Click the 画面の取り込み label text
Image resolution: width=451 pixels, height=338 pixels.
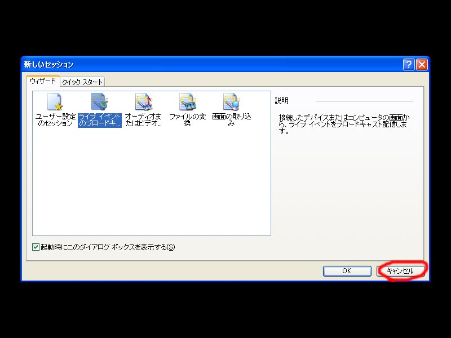(232, 120)
